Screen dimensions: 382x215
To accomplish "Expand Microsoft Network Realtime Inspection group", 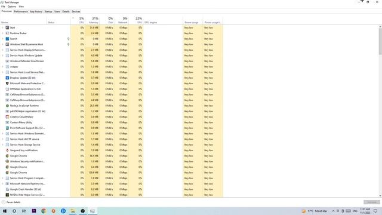I will pos(2,183).
